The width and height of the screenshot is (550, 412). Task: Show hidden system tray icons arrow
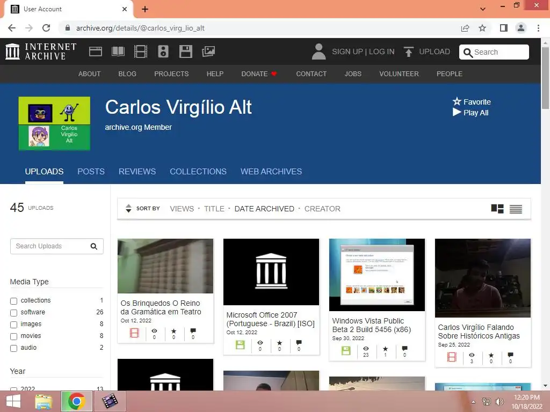(x=474, y=402)
